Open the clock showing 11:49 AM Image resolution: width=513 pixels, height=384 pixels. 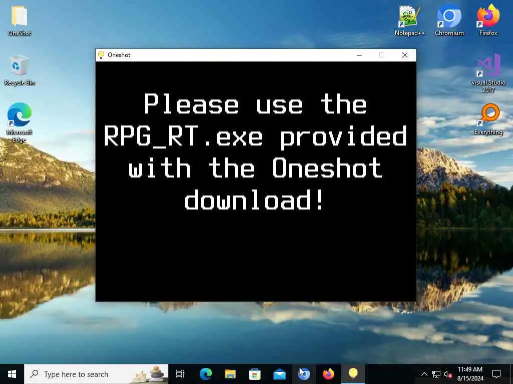click(470, 374)
